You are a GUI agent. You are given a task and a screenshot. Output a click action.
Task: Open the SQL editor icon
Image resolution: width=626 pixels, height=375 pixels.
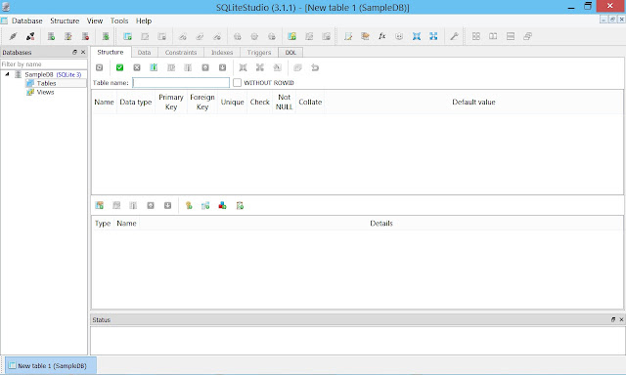348,36
